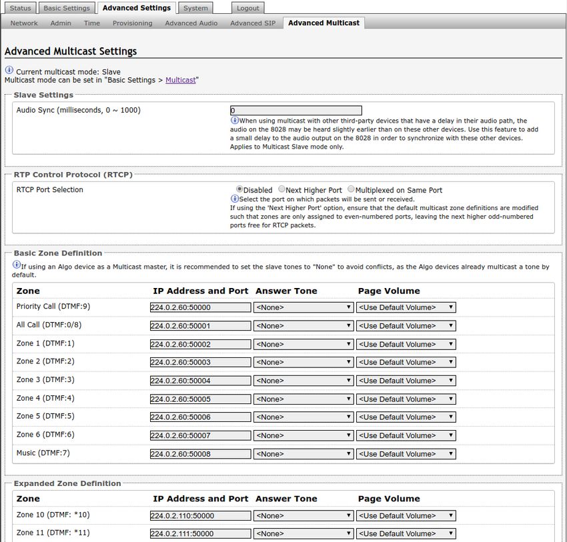Open the Admin sub-tab
Image resolution: width=567 pixels, height=542 pixels.
point(61,23)
